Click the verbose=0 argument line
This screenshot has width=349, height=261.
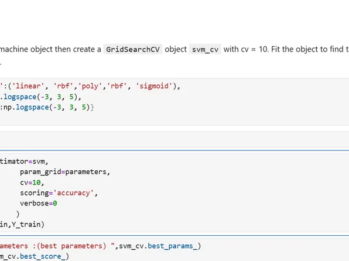39,204
